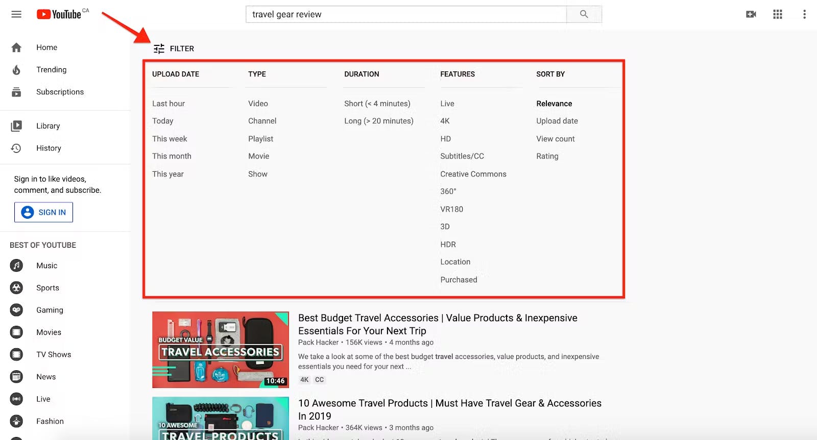
Task: Click the History clock icon
Action: pos(16,148)
